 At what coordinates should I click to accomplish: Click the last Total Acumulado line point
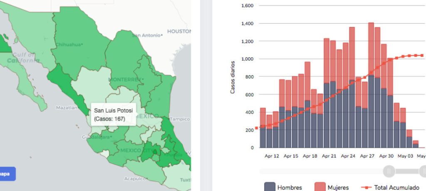[422, 55]
